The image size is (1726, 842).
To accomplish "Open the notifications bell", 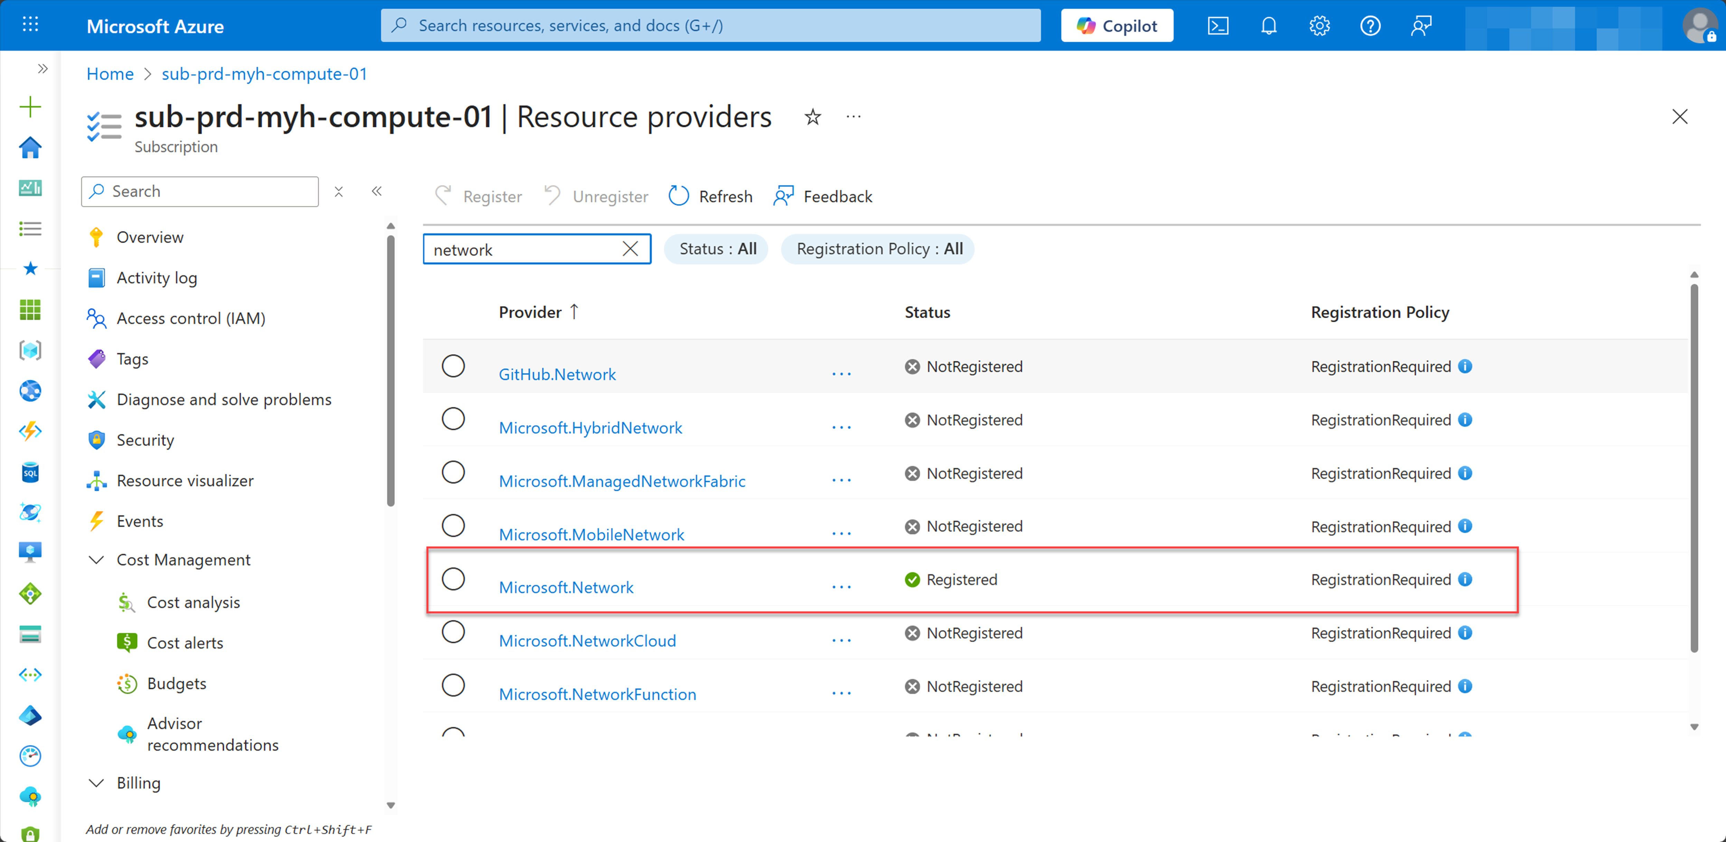I will [1268, 26].
